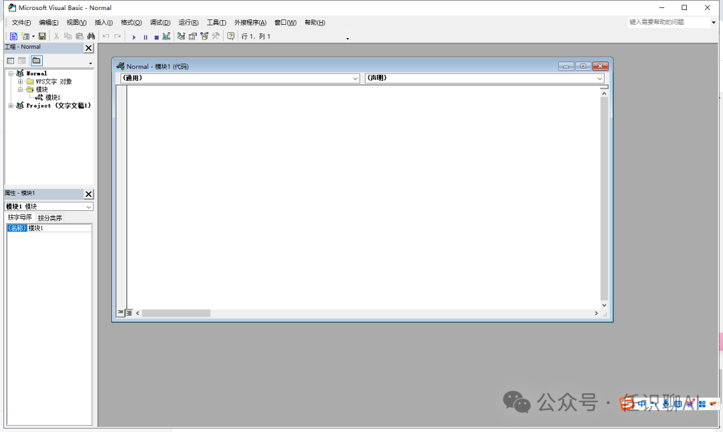723x432 pixels.
Task: Toggle Folders button in project panel
Action: click(x=36, y=60)
